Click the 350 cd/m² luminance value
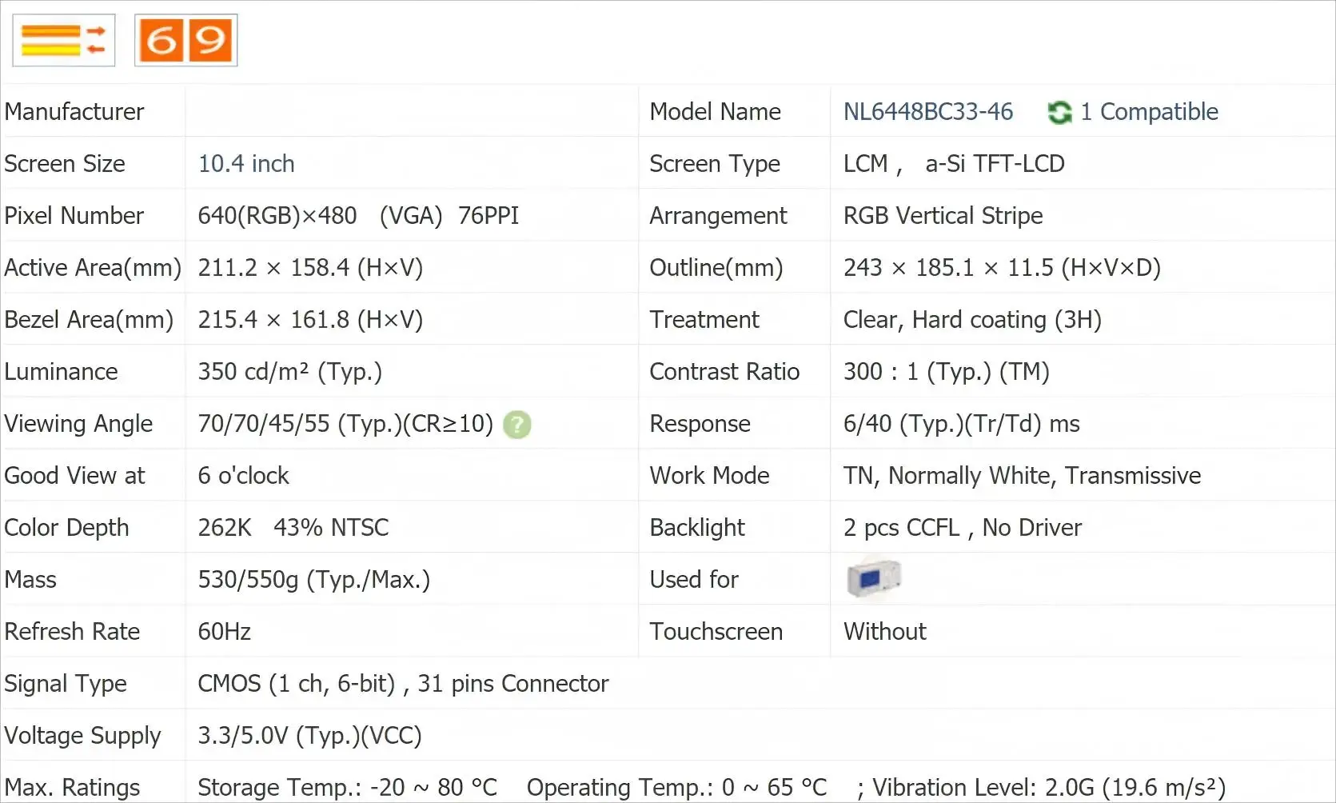Image resolution: width=1336 pixels, height=803 pixels. click(x=289, y=372)
